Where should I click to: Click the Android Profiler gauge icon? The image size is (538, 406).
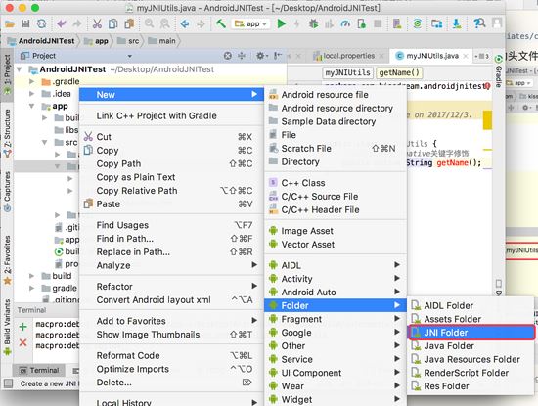click(x=345, y=23)
